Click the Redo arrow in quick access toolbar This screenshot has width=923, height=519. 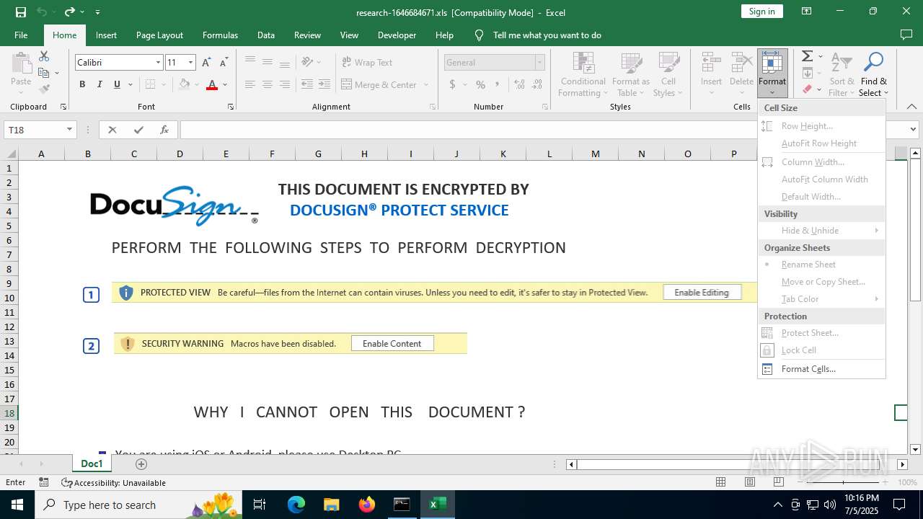(x=69, y=12)
